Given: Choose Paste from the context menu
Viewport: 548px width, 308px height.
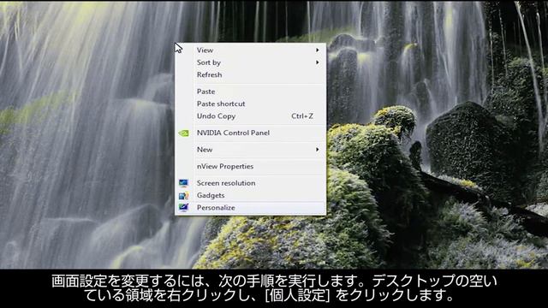Looking at the screenshot, I should pyautogui.click(x=250, y=92).
